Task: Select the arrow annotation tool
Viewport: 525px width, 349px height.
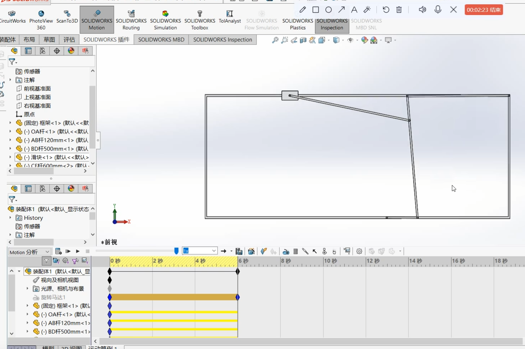Action: tap(341, 10)
